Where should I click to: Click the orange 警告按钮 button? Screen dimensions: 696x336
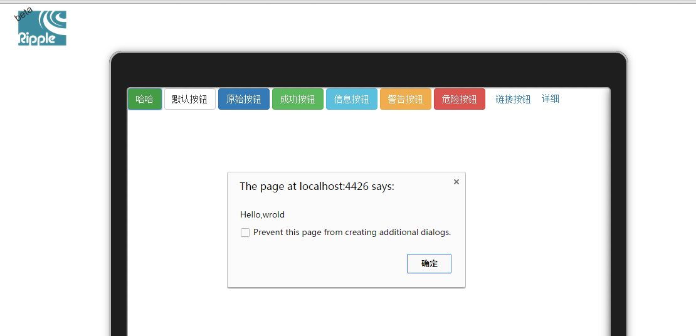[x=406, y=99]
